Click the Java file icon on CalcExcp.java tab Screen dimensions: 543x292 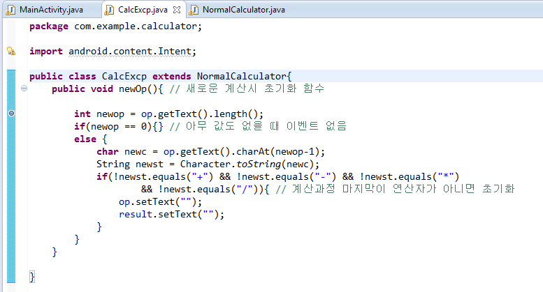pos(109,10)
